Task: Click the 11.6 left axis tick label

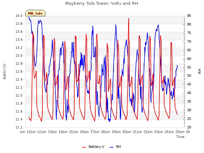Action: coord(19,111)
